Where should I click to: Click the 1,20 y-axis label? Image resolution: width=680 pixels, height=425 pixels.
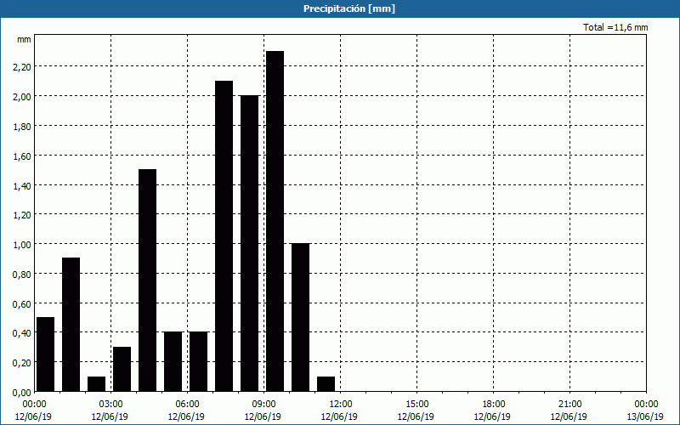(x=22, y=215)
